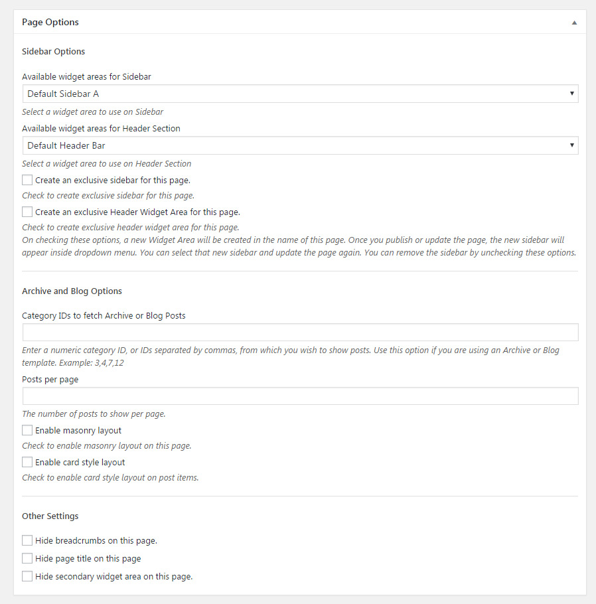The height and width of the screenshot is (604, 596).
Task: Check Hide secondary widget area checkbox
Action: (x=27, y=576)
